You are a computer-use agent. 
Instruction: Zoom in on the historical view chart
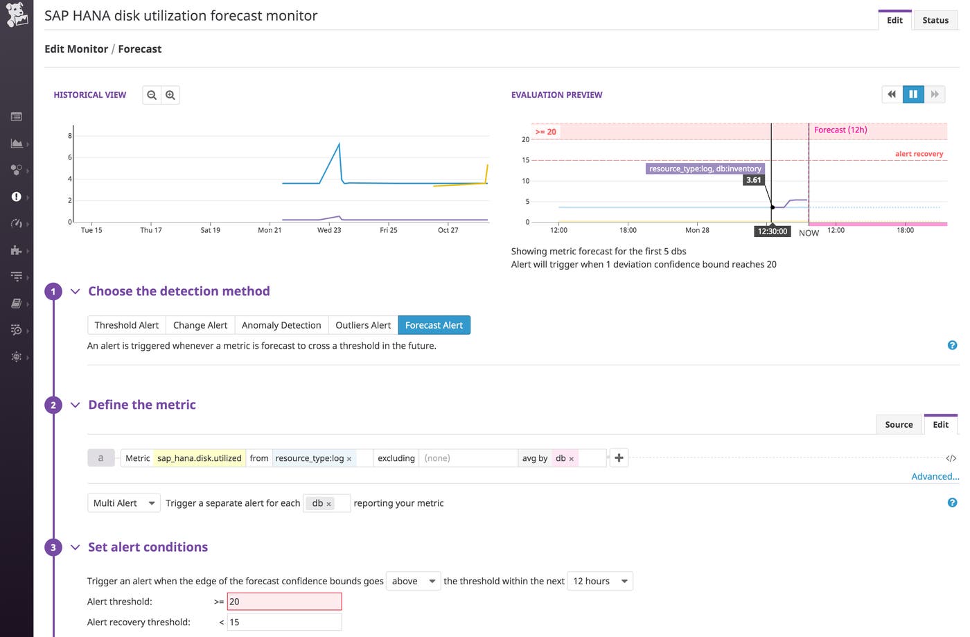(x=170, y=94)
